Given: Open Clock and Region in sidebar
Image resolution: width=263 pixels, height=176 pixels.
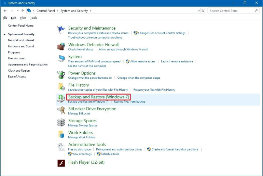Looking at the screenshot, I should (x=19, y=71).
